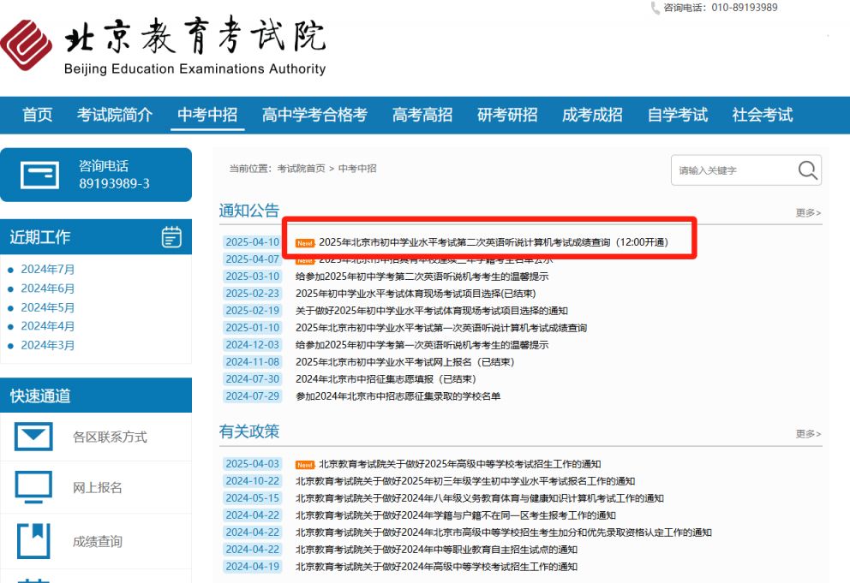Open the 考试院简介 menu item

tap(115, 115)
